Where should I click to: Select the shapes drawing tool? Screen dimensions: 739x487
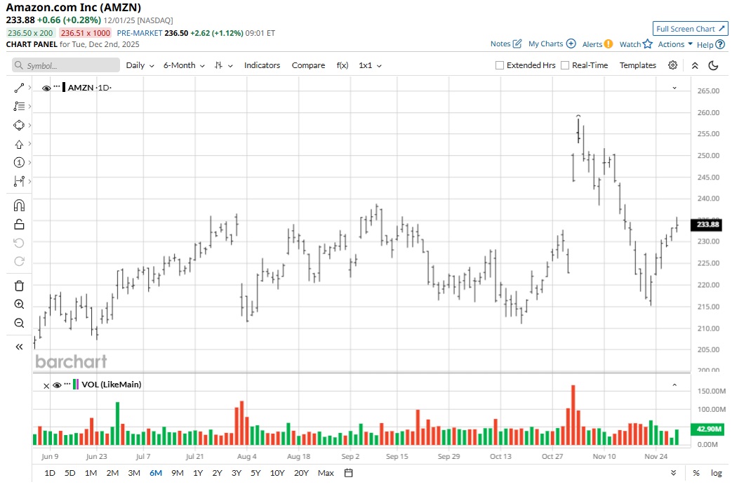[x=19, y=126]
